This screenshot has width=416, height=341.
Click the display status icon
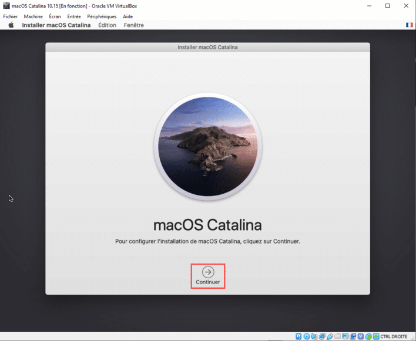[345, 336]
